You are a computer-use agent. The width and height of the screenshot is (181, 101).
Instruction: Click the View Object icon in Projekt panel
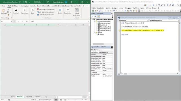coord(95,17)
